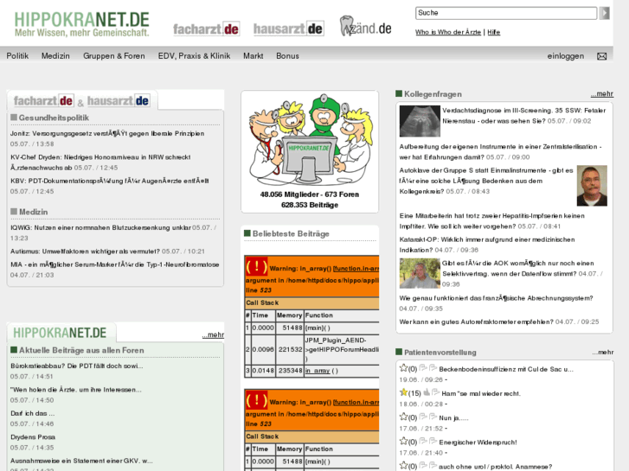This screenshot has width=629, height=471.
Task: Open Aufbereitung der eigenen Instrumente question
Action: [500, 152]
